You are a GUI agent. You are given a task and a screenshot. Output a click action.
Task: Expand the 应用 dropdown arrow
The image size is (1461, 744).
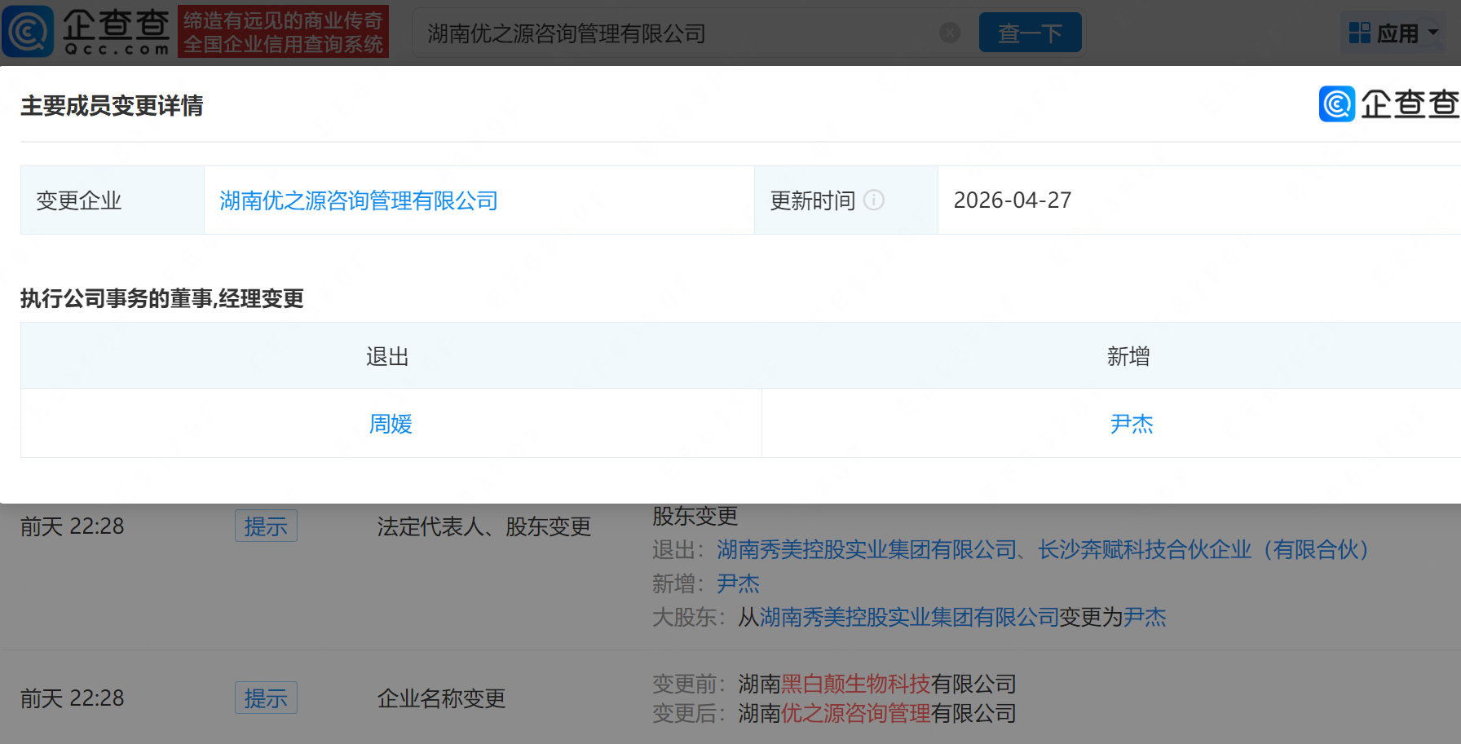[x=1433, y=33]
